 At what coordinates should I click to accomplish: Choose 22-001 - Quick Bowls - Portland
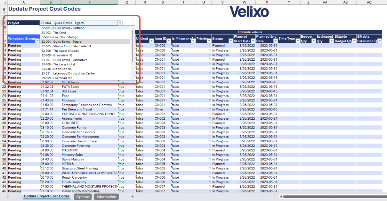coord(85,28)
